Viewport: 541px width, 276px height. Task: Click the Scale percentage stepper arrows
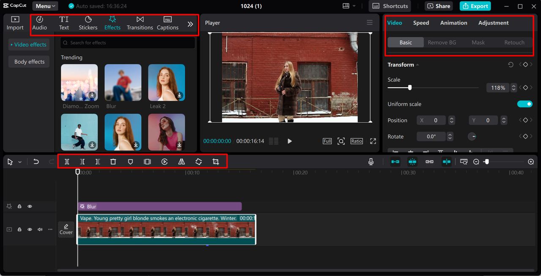(514, 88)
